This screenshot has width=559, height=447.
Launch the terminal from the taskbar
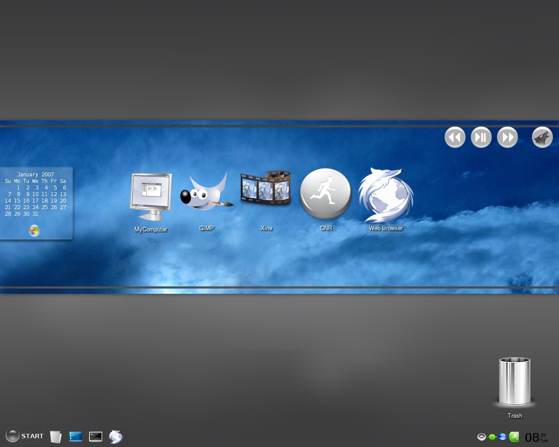pos(96,436)
